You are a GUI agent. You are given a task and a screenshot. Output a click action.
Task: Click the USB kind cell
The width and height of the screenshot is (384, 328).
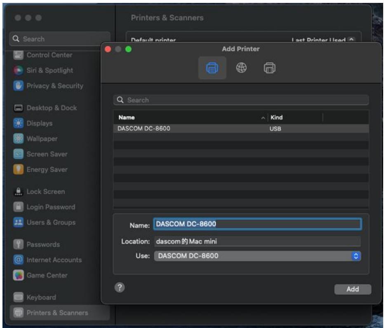[275, 129]
